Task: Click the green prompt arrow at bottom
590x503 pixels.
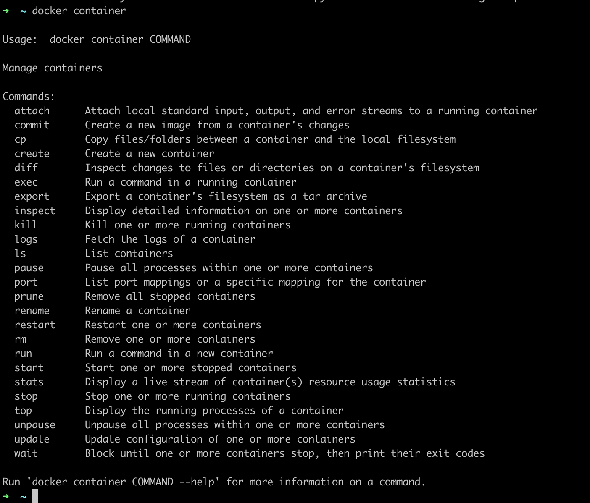Action: (x=5, y=496)
